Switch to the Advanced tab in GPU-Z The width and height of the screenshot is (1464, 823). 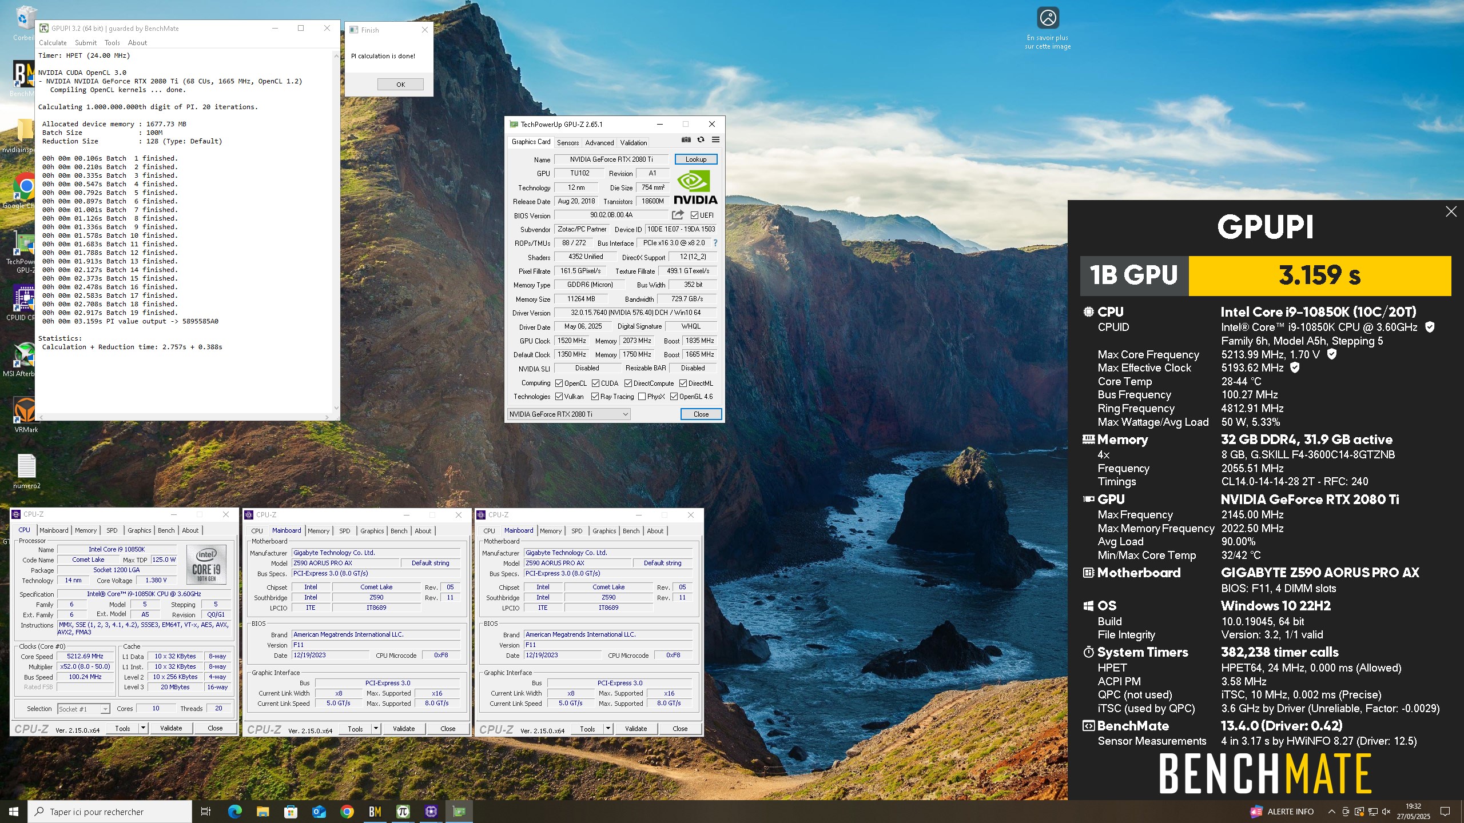(x=599, y=143)
